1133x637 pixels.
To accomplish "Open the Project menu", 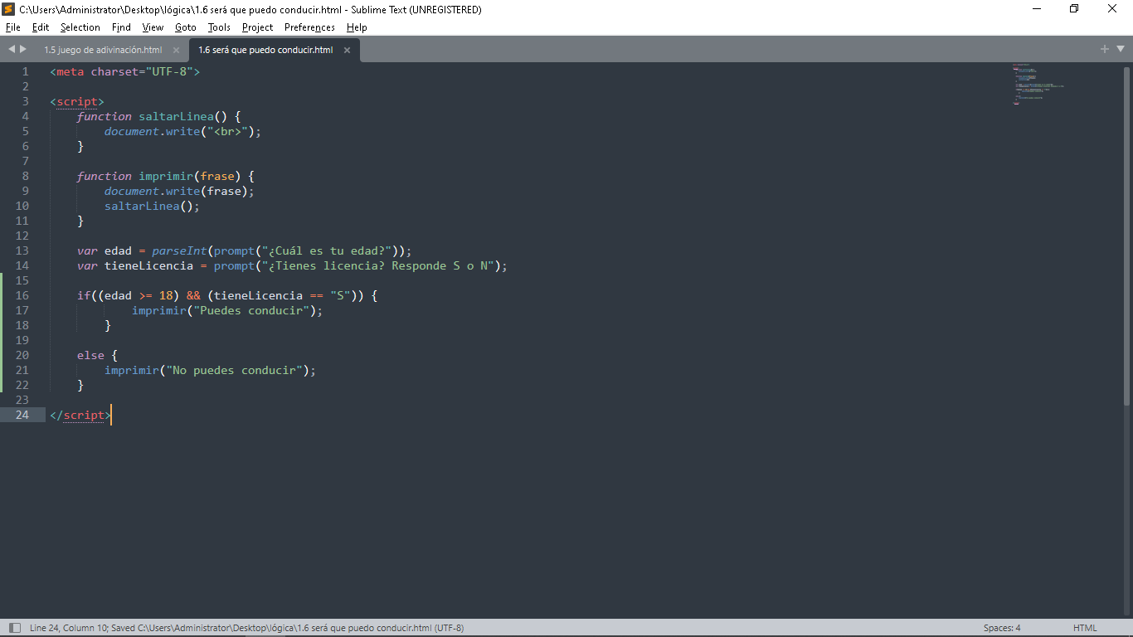I will click(x=257, y=27).
